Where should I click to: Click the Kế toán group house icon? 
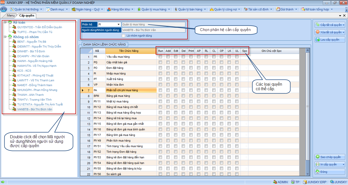point(10,22)
